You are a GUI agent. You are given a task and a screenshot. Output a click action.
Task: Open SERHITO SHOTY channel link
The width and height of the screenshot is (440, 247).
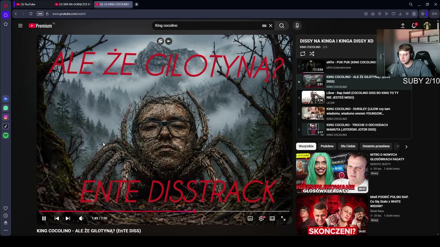tap(381, 164)
